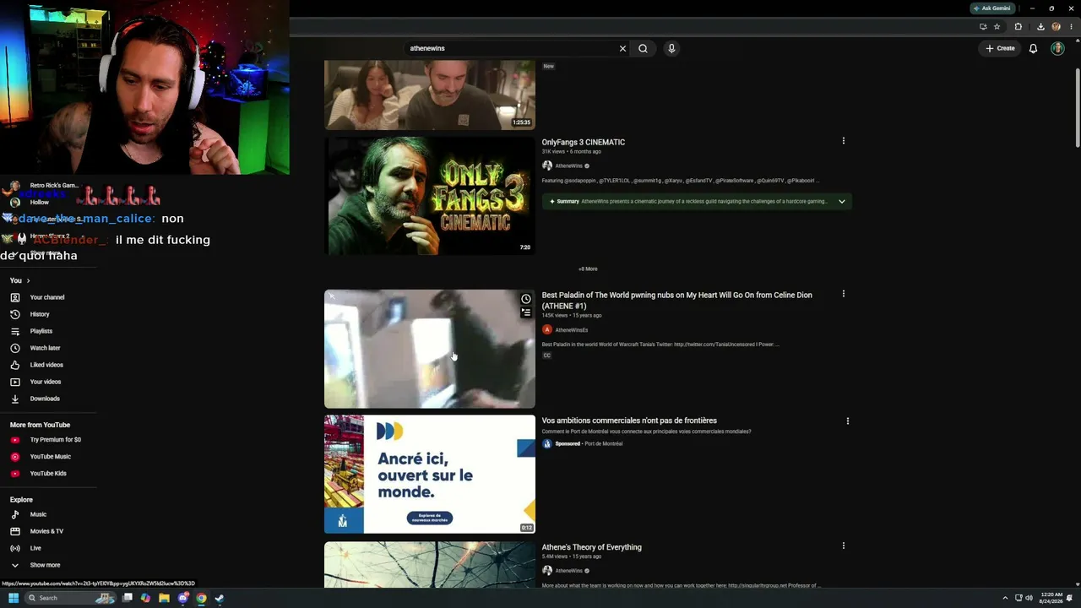Open the Port de Montréal ad thumbnail

click(x=430, y=474)
